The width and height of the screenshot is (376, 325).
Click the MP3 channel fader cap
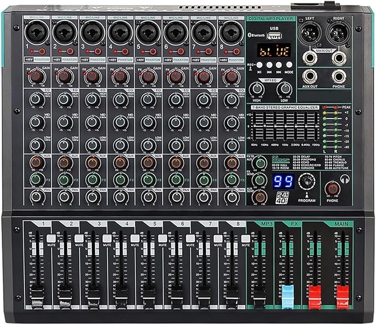[259, 293]
